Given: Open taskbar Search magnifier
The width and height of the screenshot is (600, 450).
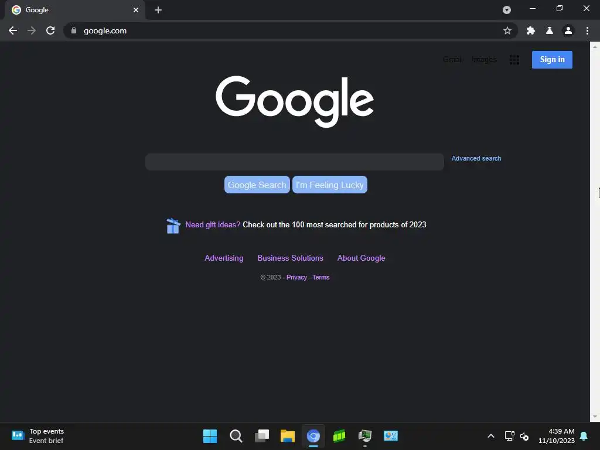Looking at the screenshot, I should [236, 436].
